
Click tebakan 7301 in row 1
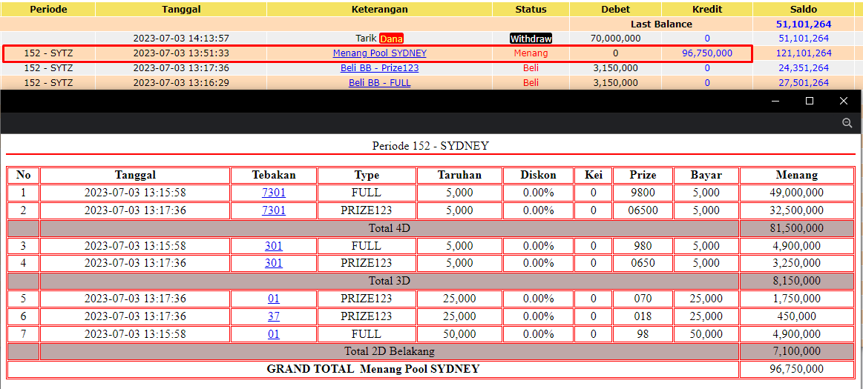[274, 193]
